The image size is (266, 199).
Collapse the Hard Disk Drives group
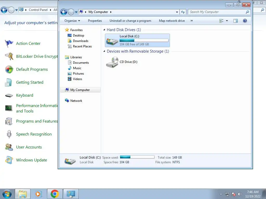click(104, 30)
